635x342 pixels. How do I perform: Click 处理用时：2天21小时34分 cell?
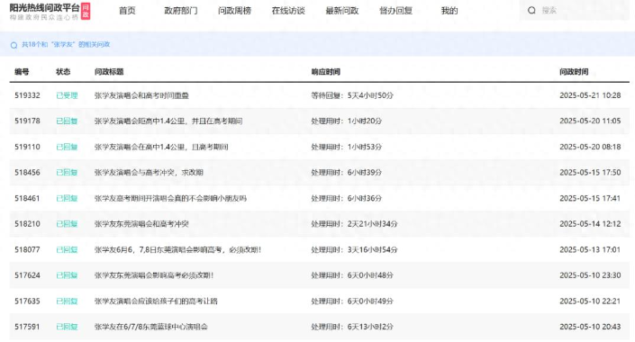(354, 224)
